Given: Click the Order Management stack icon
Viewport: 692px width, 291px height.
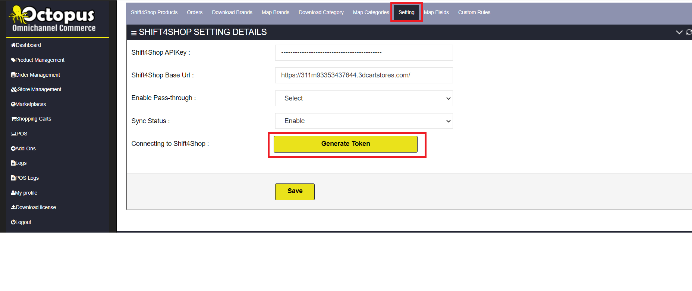Looking at the screenshot, I should tap(13, 75).
